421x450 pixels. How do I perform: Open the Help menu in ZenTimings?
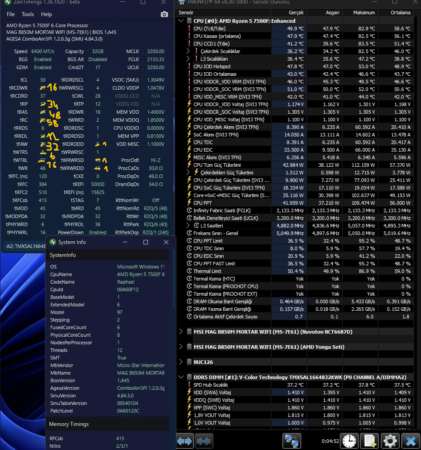[46, 14]
